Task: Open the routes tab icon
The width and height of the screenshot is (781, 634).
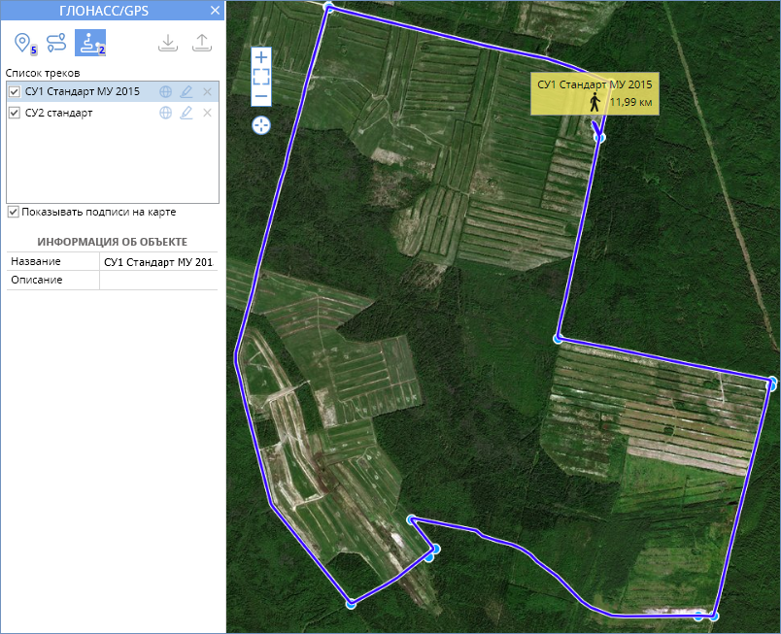Action: click(56, 43)
